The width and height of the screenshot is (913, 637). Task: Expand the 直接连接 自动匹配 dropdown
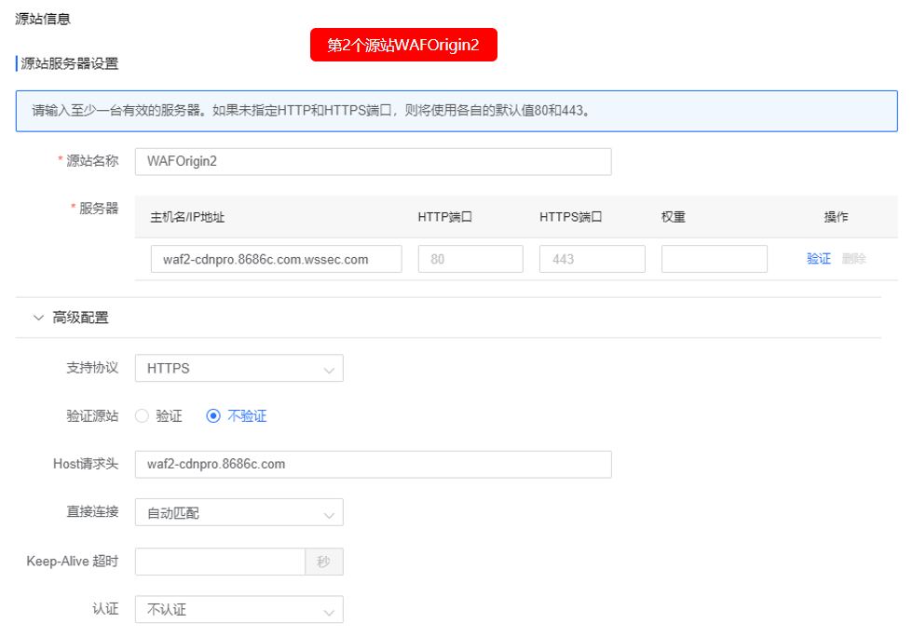tap(238, 512)
